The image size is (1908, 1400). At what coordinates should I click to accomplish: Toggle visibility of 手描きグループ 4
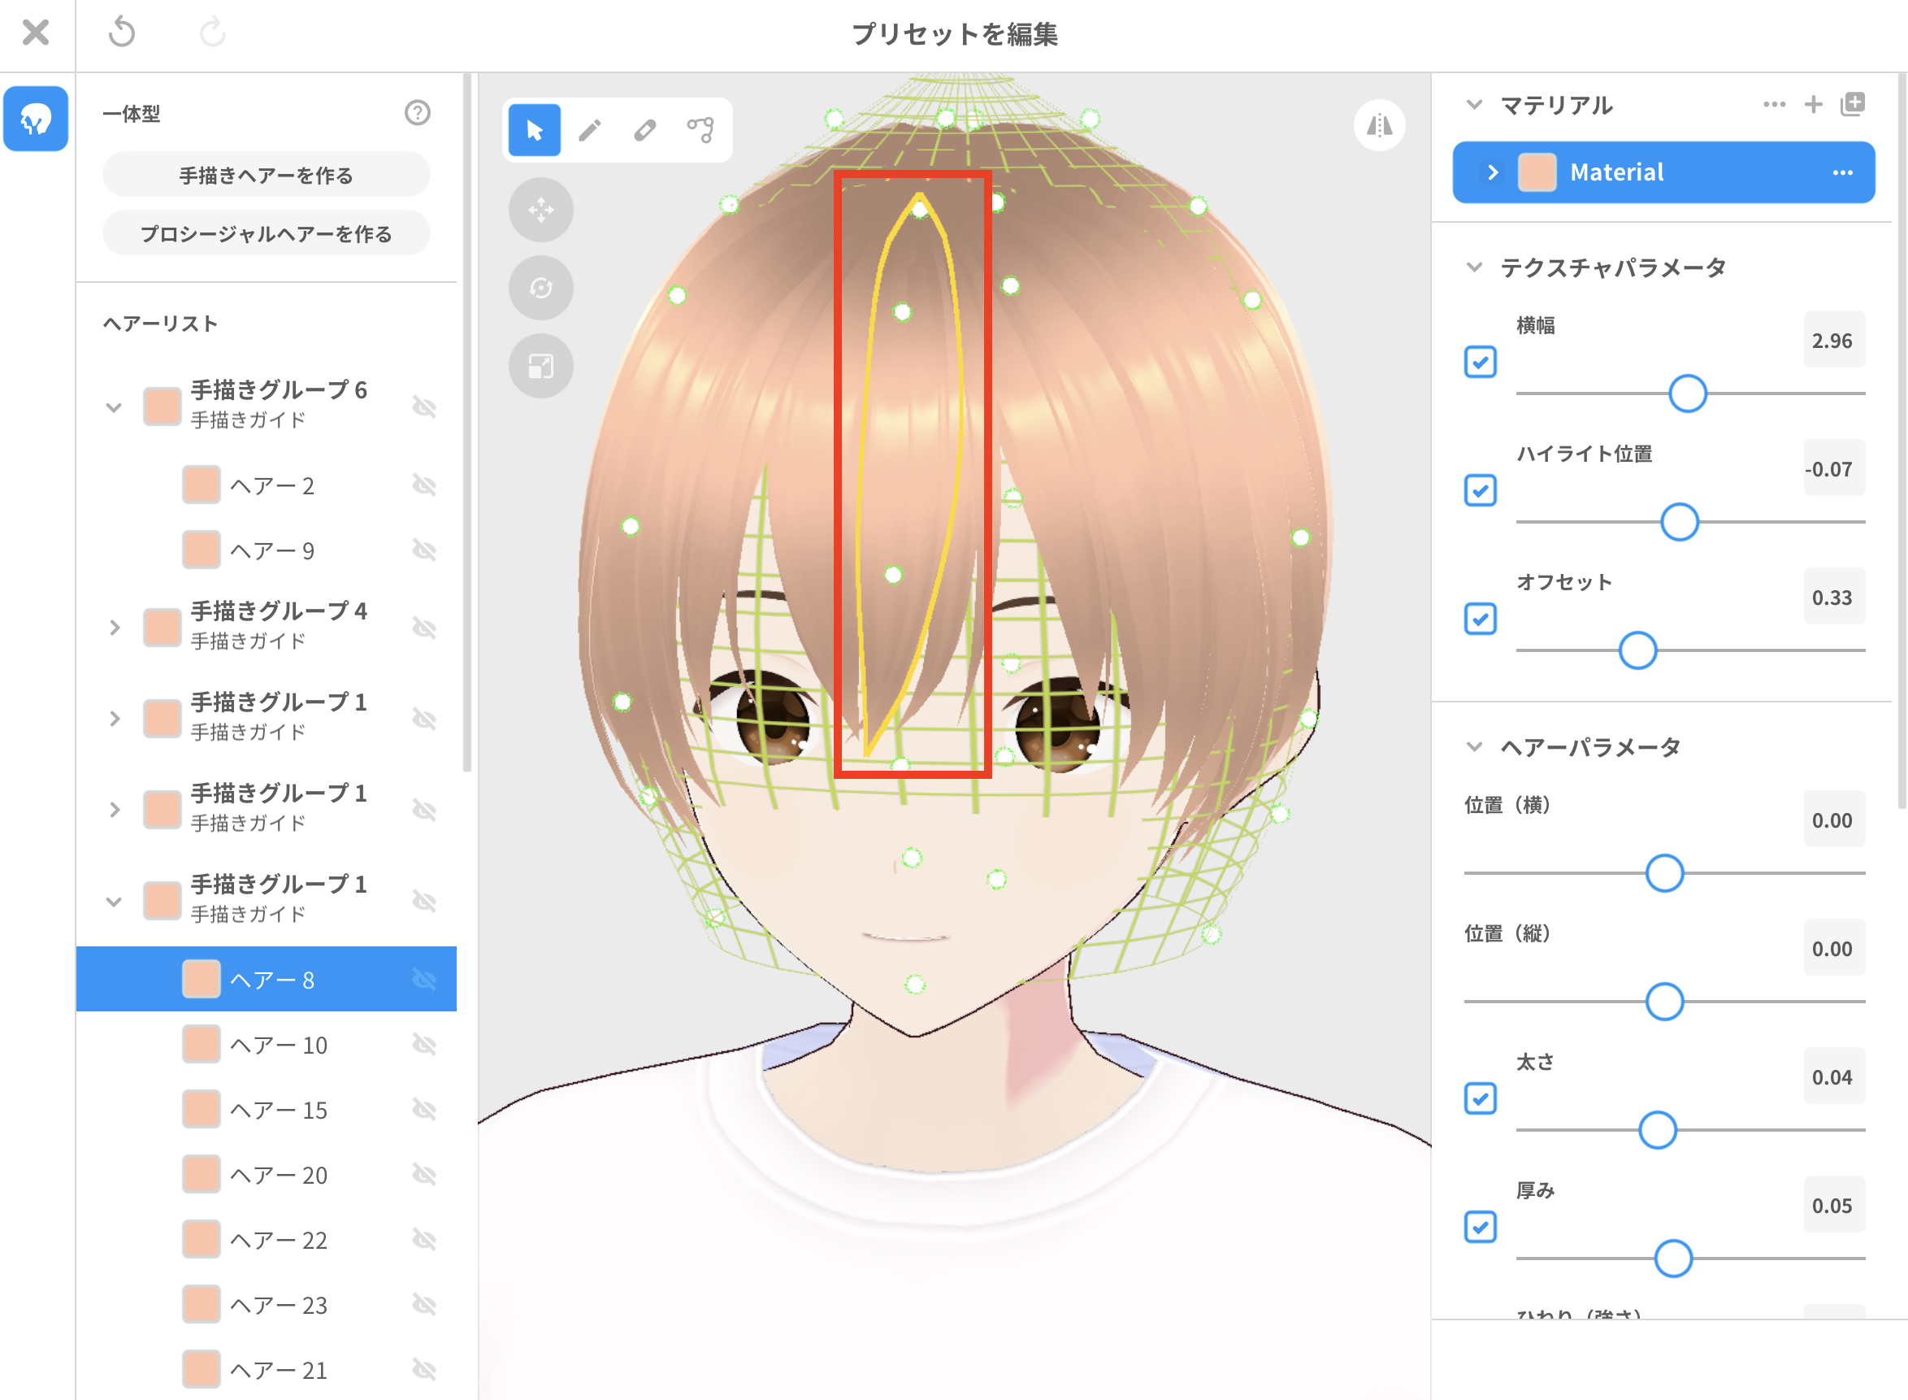pos(424,628)
